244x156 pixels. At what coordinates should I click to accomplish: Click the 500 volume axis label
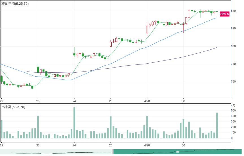(x=234, y=110)
